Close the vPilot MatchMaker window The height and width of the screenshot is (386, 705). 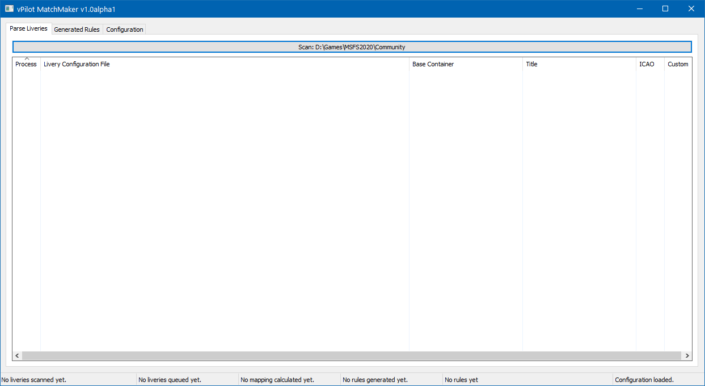point(691,9)
